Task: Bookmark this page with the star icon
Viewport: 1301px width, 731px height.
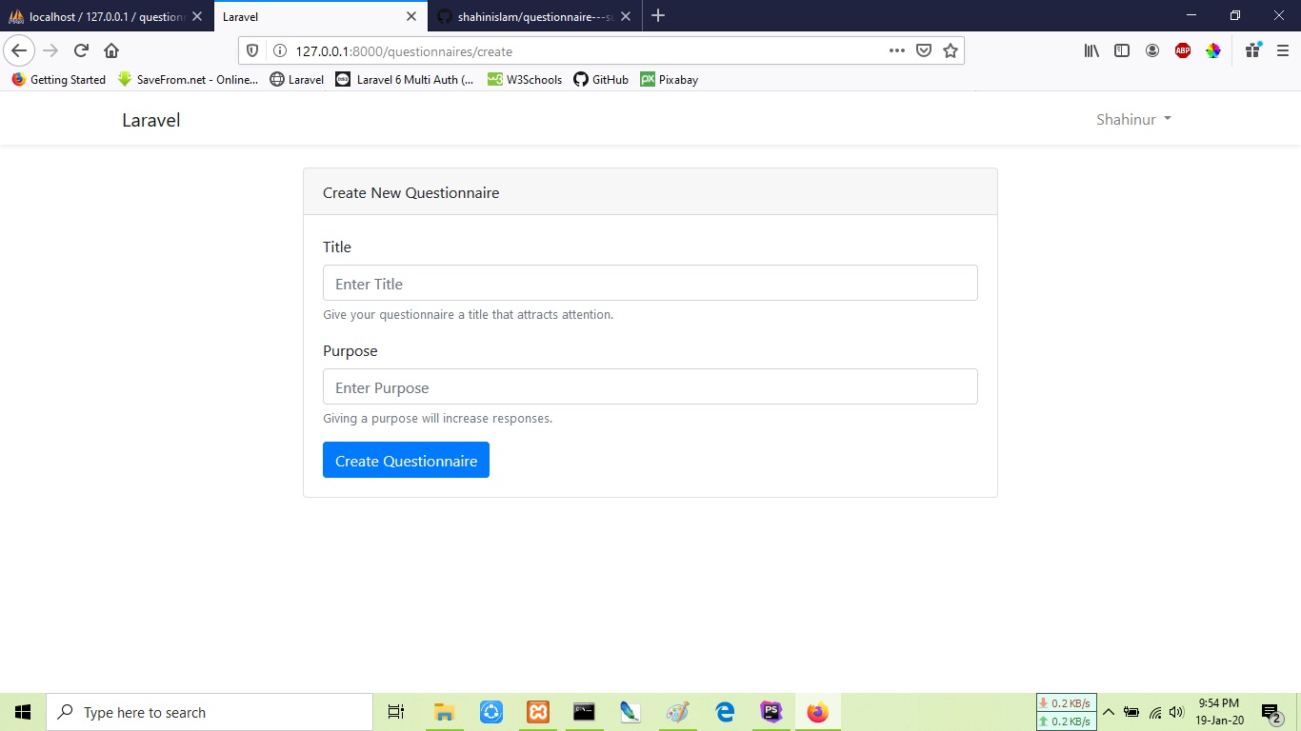Action: pyautogui.click(x=950, y=50)
